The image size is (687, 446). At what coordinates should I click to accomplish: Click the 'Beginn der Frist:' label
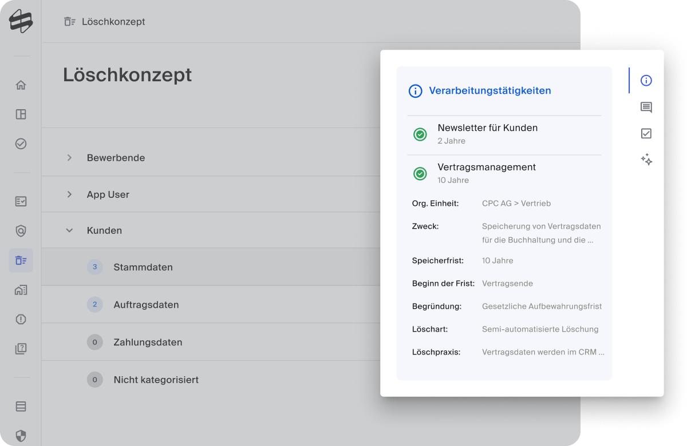443,284
